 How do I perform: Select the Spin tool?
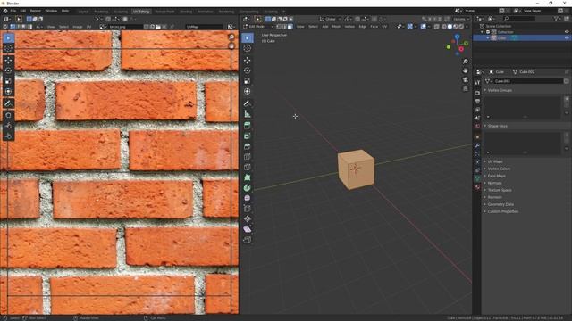pyautogui.click(x=248, y=188)
